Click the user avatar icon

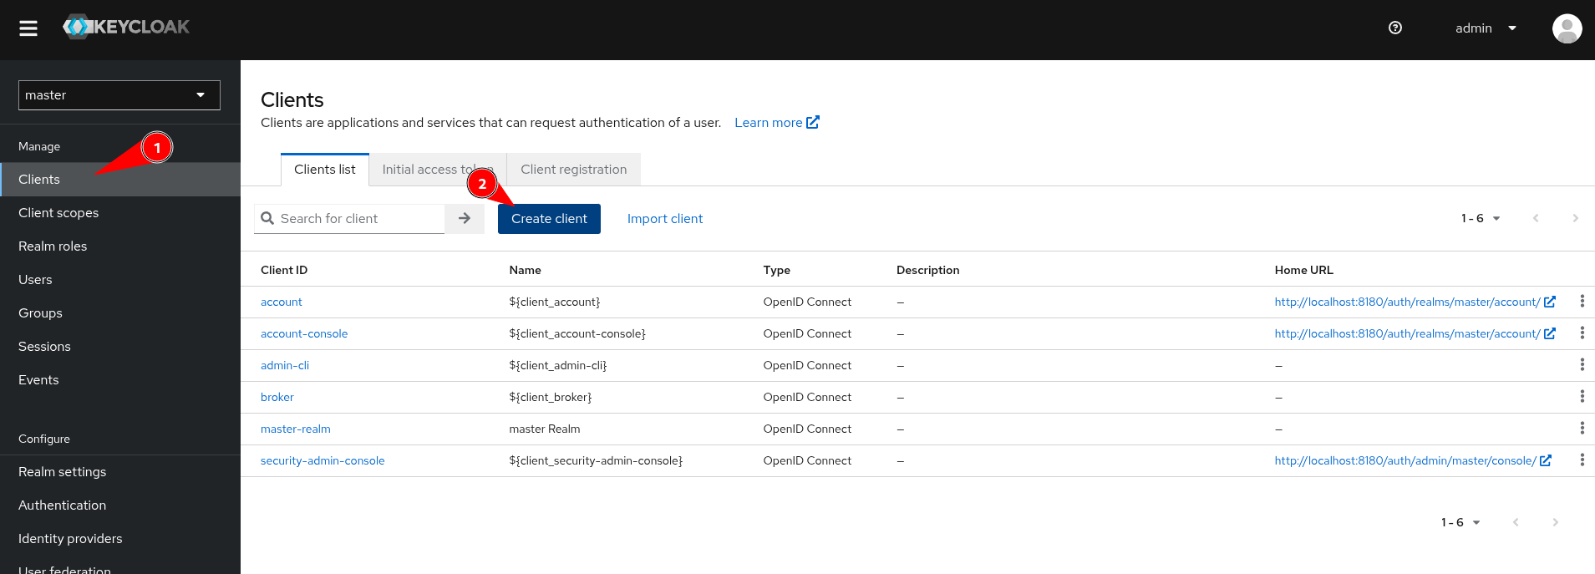pyautogui.click(x=1567, y=28)
